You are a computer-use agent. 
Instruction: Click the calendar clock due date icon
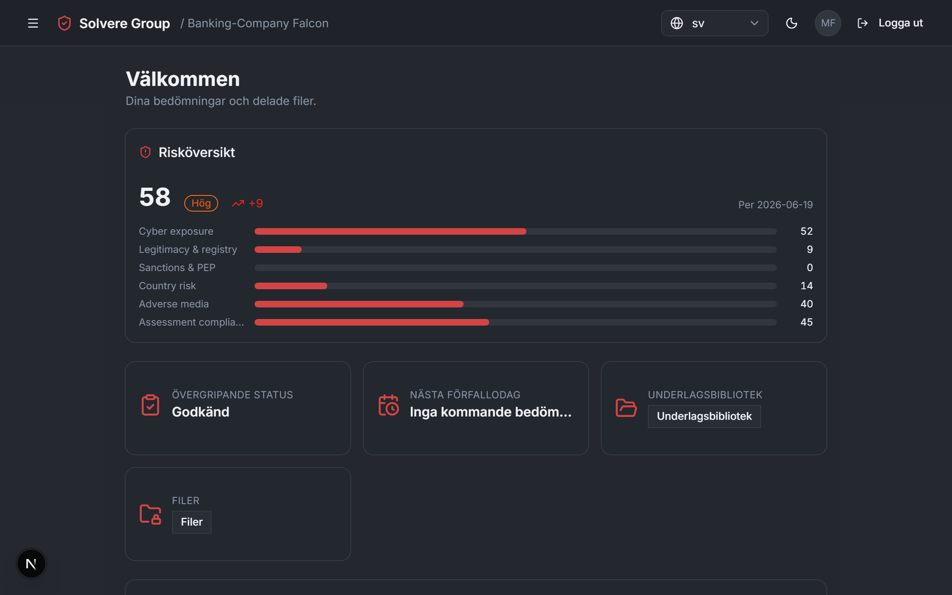coord(388,405)
